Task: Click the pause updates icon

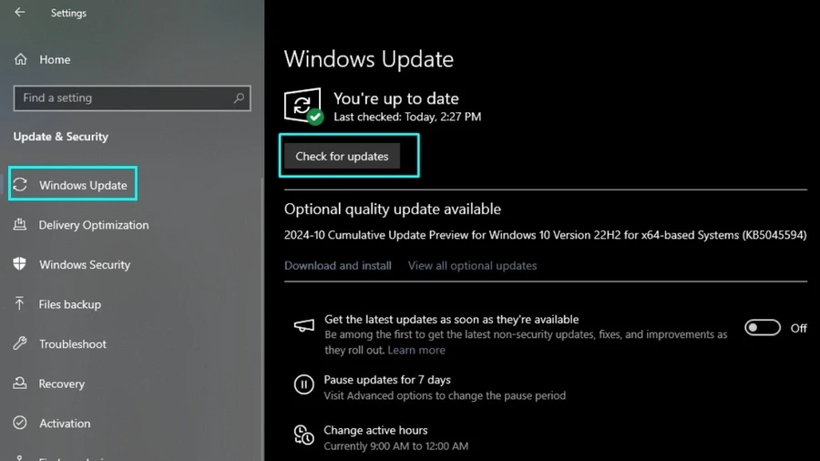Action: click(303, 384)
